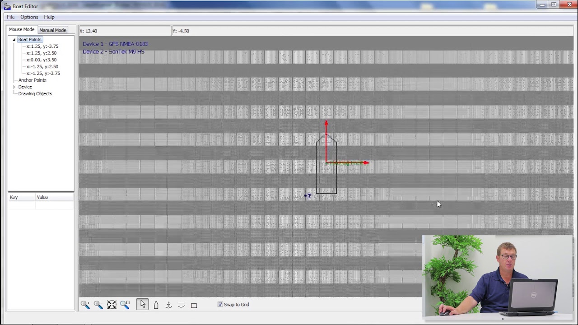Click the red vertical axis arrowhead
This screenshot has height=325, width=578.
326,122
